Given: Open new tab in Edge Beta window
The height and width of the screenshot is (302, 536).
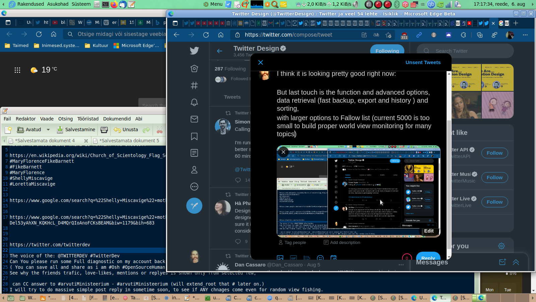Looking at the screenshot, I should (x=516, y=23).
